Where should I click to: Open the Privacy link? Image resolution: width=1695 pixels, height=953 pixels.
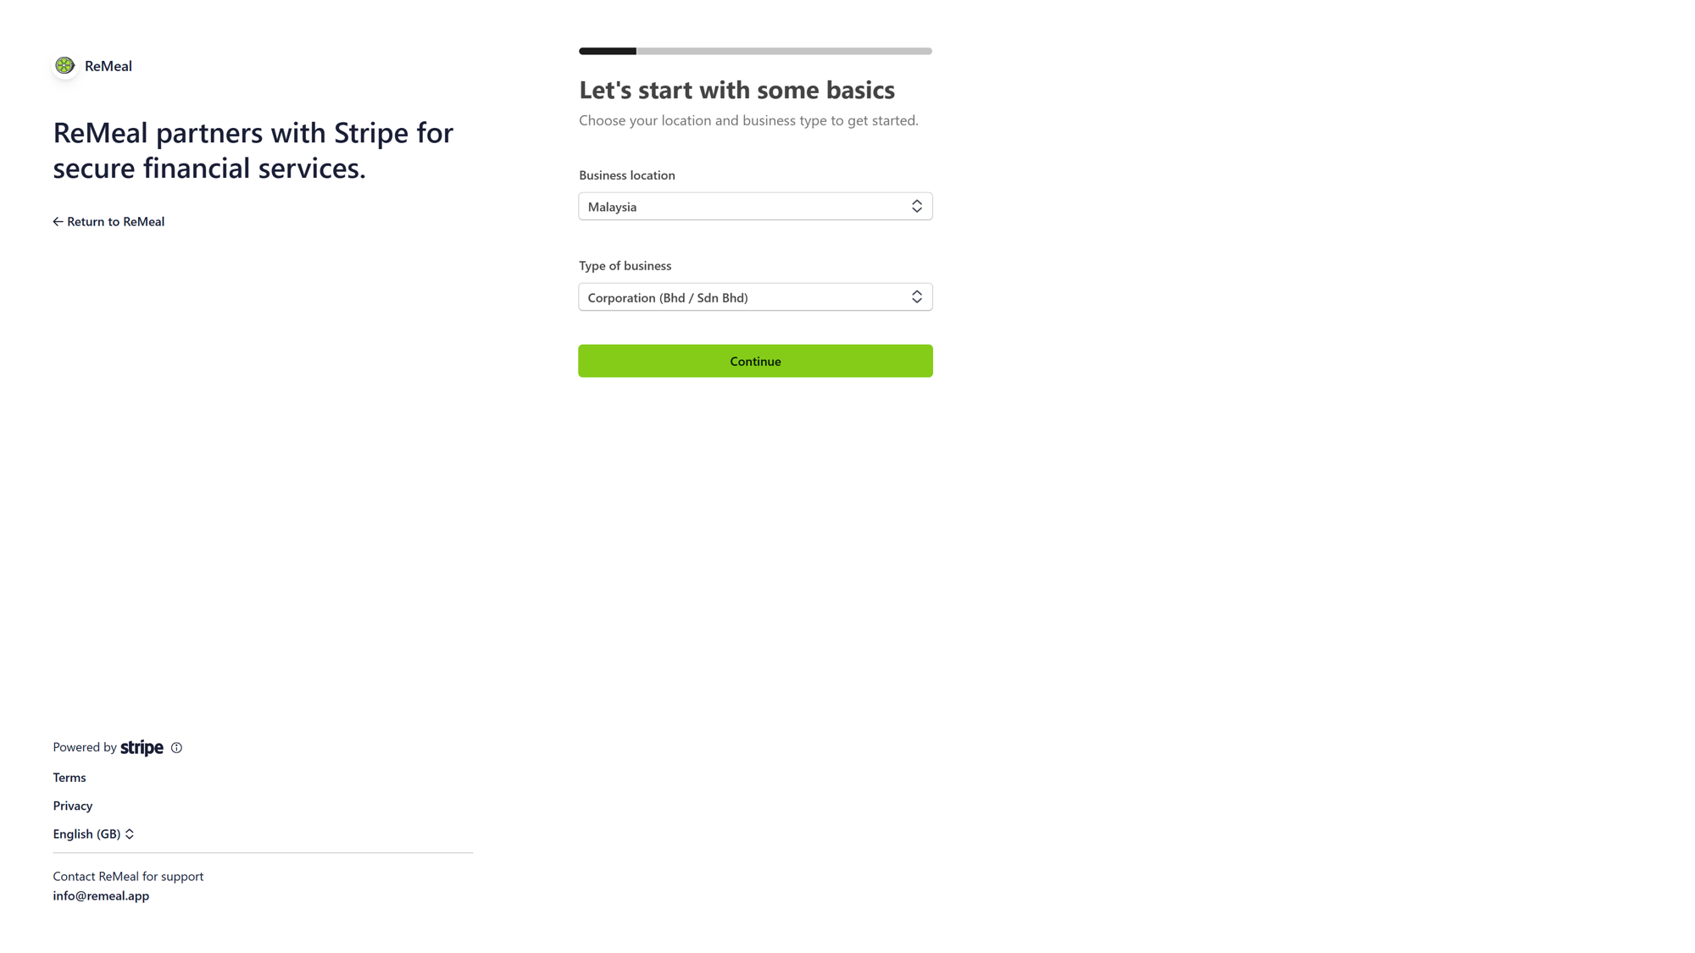tap(73, 806)
